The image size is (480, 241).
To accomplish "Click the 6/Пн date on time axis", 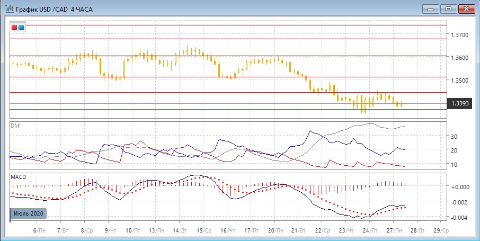I will (x=39, y=230).
